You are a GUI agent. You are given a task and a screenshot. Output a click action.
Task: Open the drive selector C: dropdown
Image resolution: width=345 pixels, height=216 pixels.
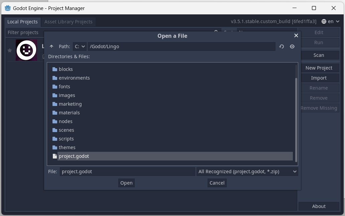(x=80, y=46)
